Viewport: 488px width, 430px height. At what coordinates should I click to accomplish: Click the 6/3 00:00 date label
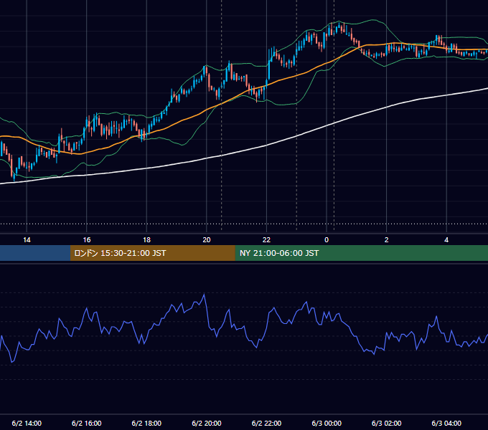point(327,423)
